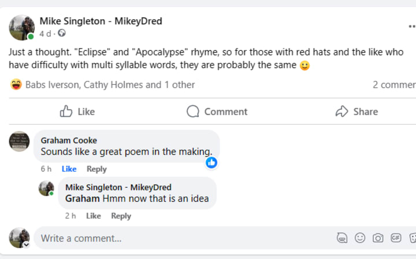The height and width of the screenshot is (259, 416).
Task: Open the post options three-dot menu
Action: 411,27
